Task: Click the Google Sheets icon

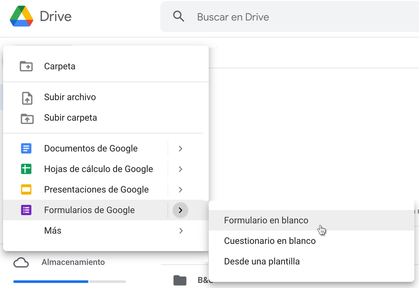Action: (26, 169)
